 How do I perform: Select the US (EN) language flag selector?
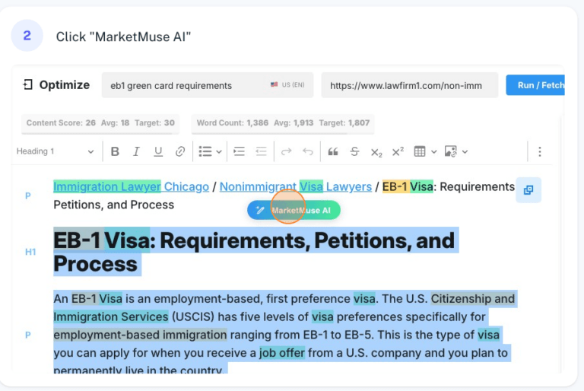click(x=287, y=84)
